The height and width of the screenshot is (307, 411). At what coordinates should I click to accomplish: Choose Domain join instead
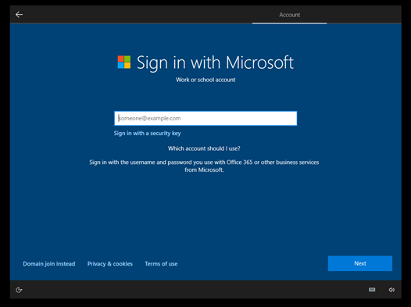49,264
